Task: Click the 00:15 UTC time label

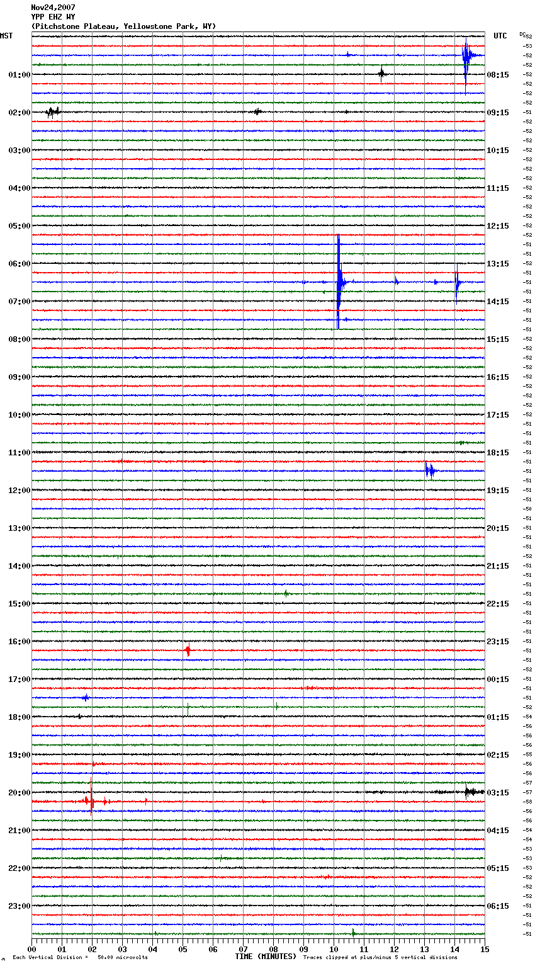Action: pyautogui.click(x=498, y=679)
